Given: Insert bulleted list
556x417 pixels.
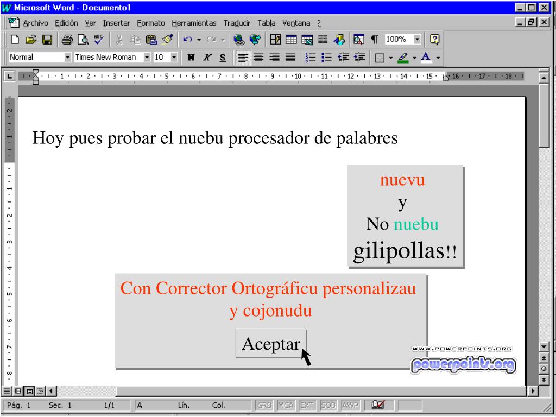Looking at the screenshot, I should coord(326,58).
